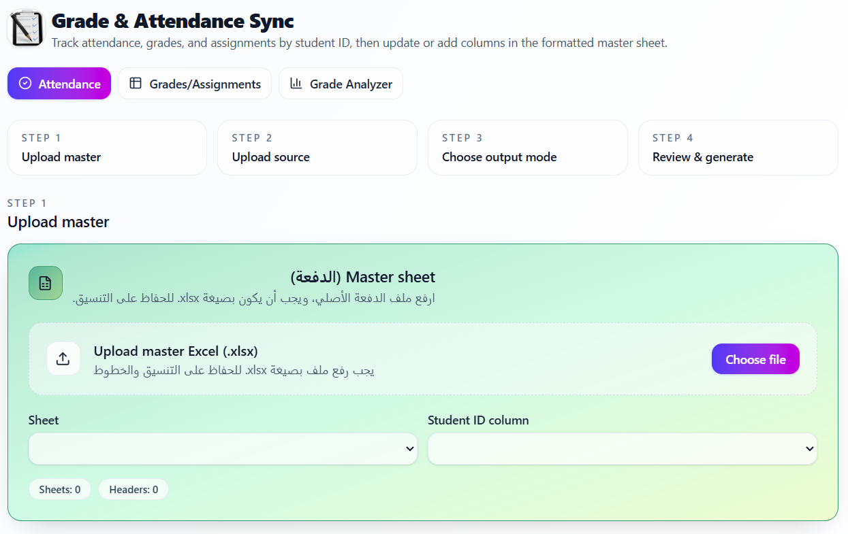Click the bar chart icon in Grade Analyzer

(296, 83)
